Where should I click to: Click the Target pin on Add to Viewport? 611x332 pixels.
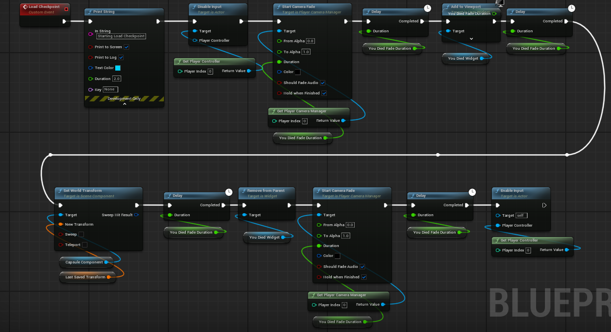tap(448, 31)
